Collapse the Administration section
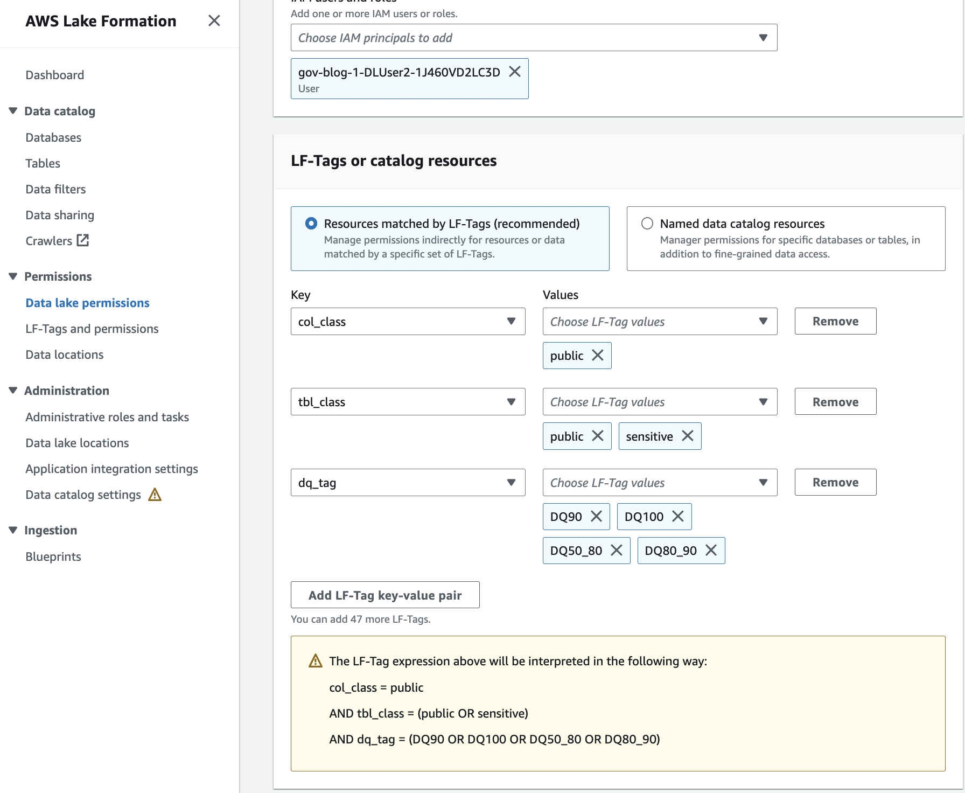The height and width of the screenshot is (793, 965). pyautogui.click(x=13, y=391)
